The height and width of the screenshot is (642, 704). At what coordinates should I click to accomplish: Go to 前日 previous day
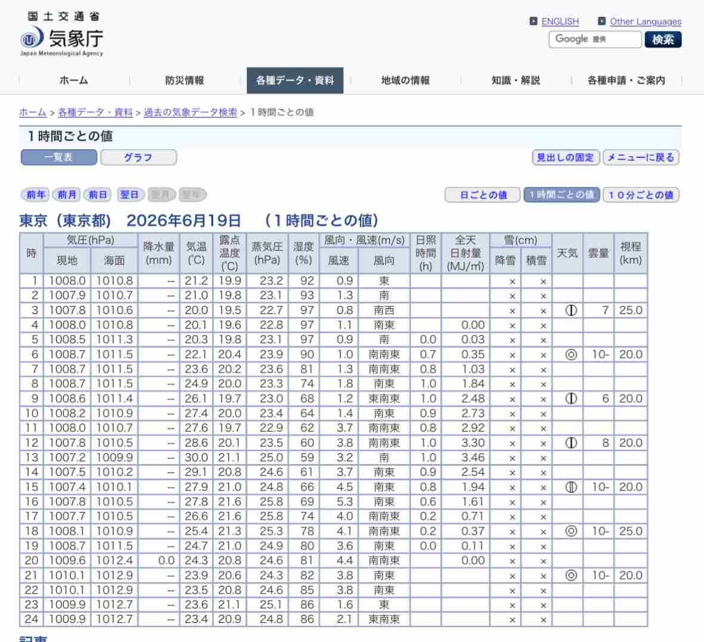97,195
